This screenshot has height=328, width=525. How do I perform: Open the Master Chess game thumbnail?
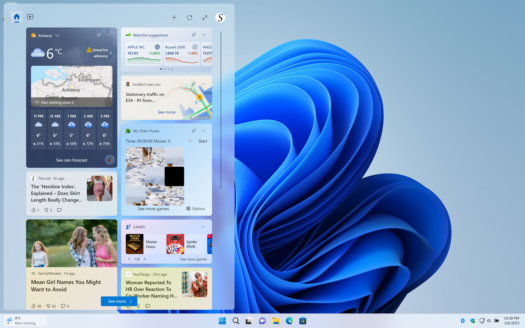[134, 244]
